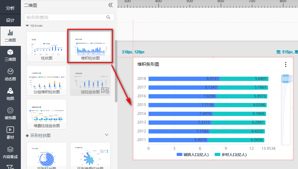The image size is (298, 169).
Task: Open the 地图 map category
Action: (10, 94)
